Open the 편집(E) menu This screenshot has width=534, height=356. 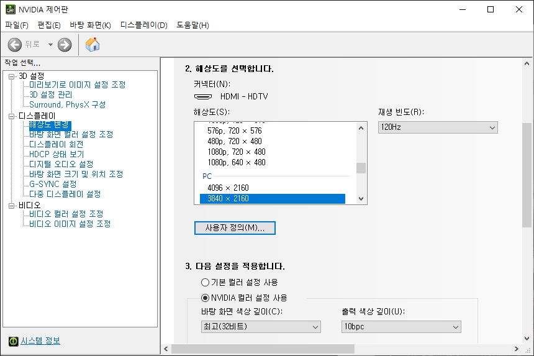point(49,25)
